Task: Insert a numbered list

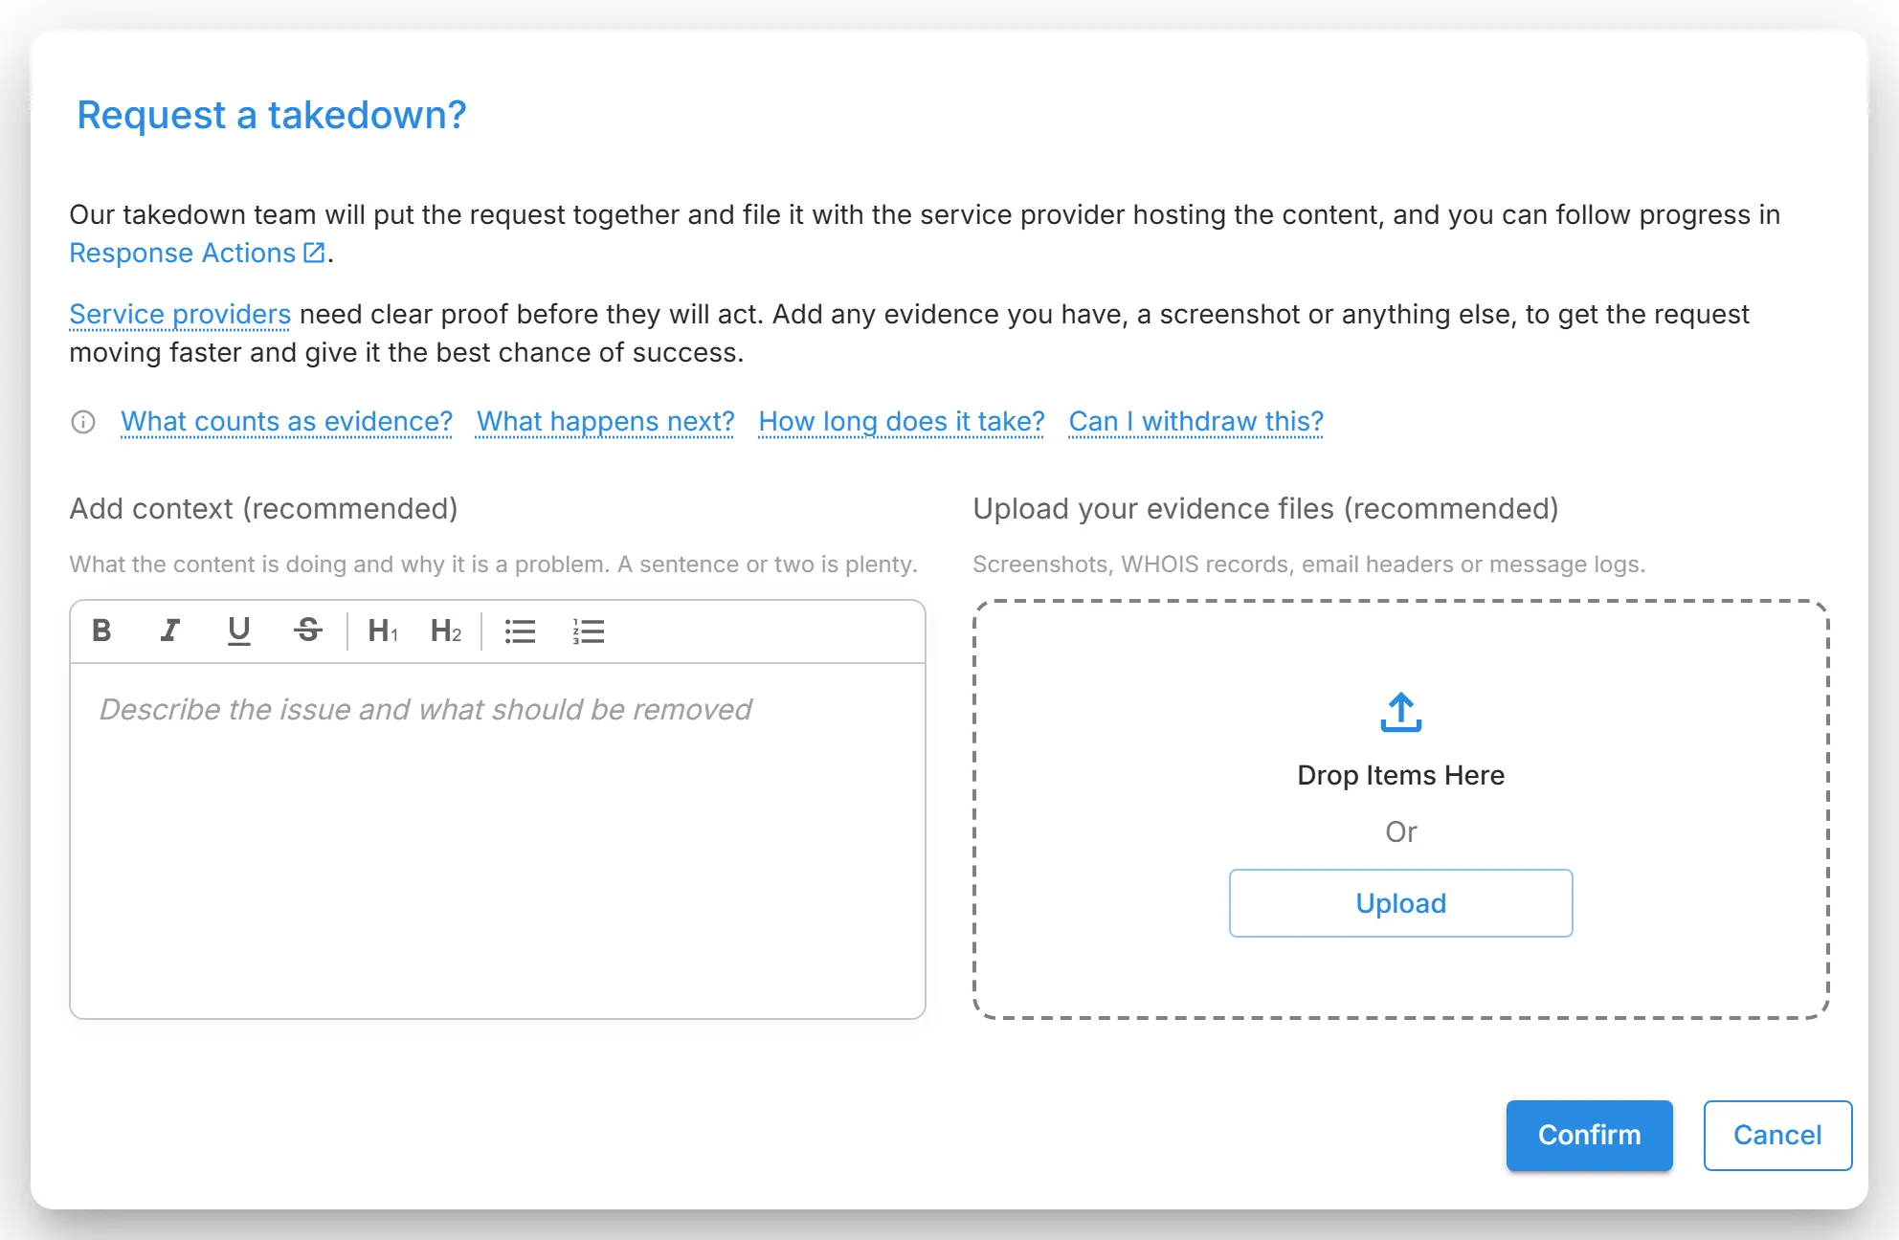Action: click(x=589, y=631)
